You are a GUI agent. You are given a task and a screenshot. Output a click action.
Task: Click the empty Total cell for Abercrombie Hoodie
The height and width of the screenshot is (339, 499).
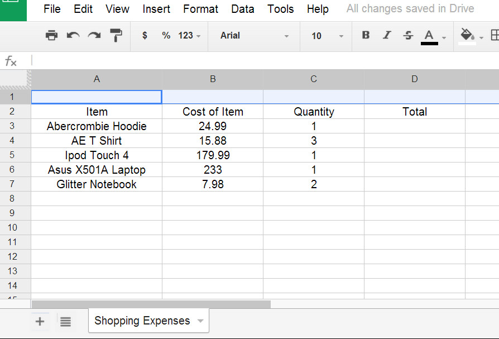pos(414,126)
